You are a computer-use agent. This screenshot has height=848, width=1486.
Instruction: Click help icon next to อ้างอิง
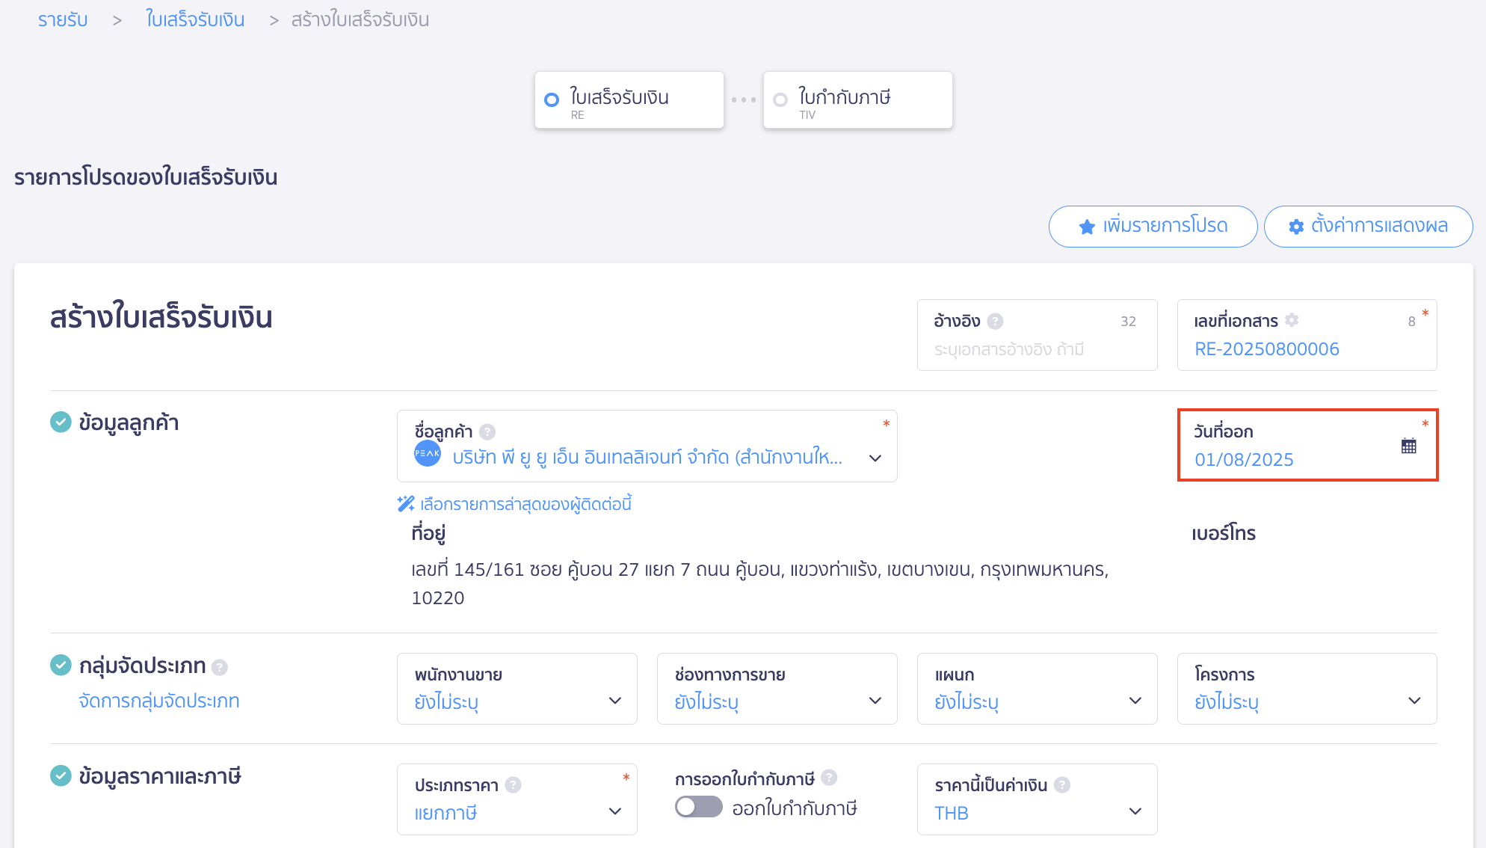995,321
